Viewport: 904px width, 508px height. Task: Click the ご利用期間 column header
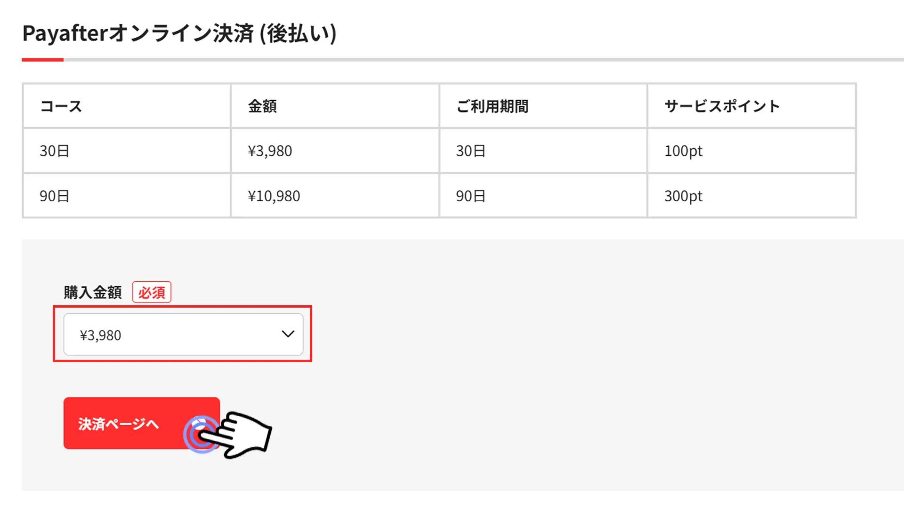tap(543, 106)
